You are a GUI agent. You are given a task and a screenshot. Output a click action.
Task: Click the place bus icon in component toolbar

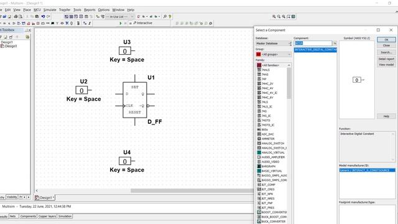click(x=90, y=24)
